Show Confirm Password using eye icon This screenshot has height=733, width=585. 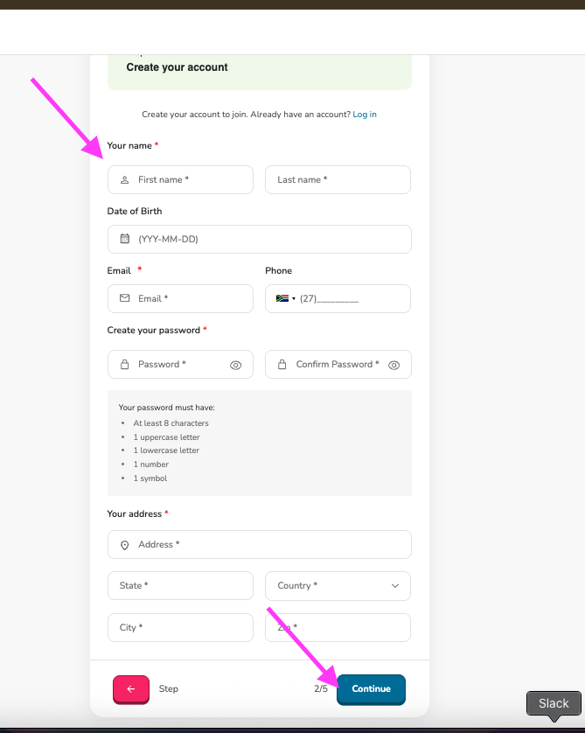point(393,366)
